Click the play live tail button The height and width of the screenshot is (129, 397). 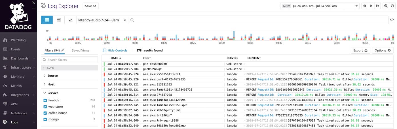click(371, 6)
